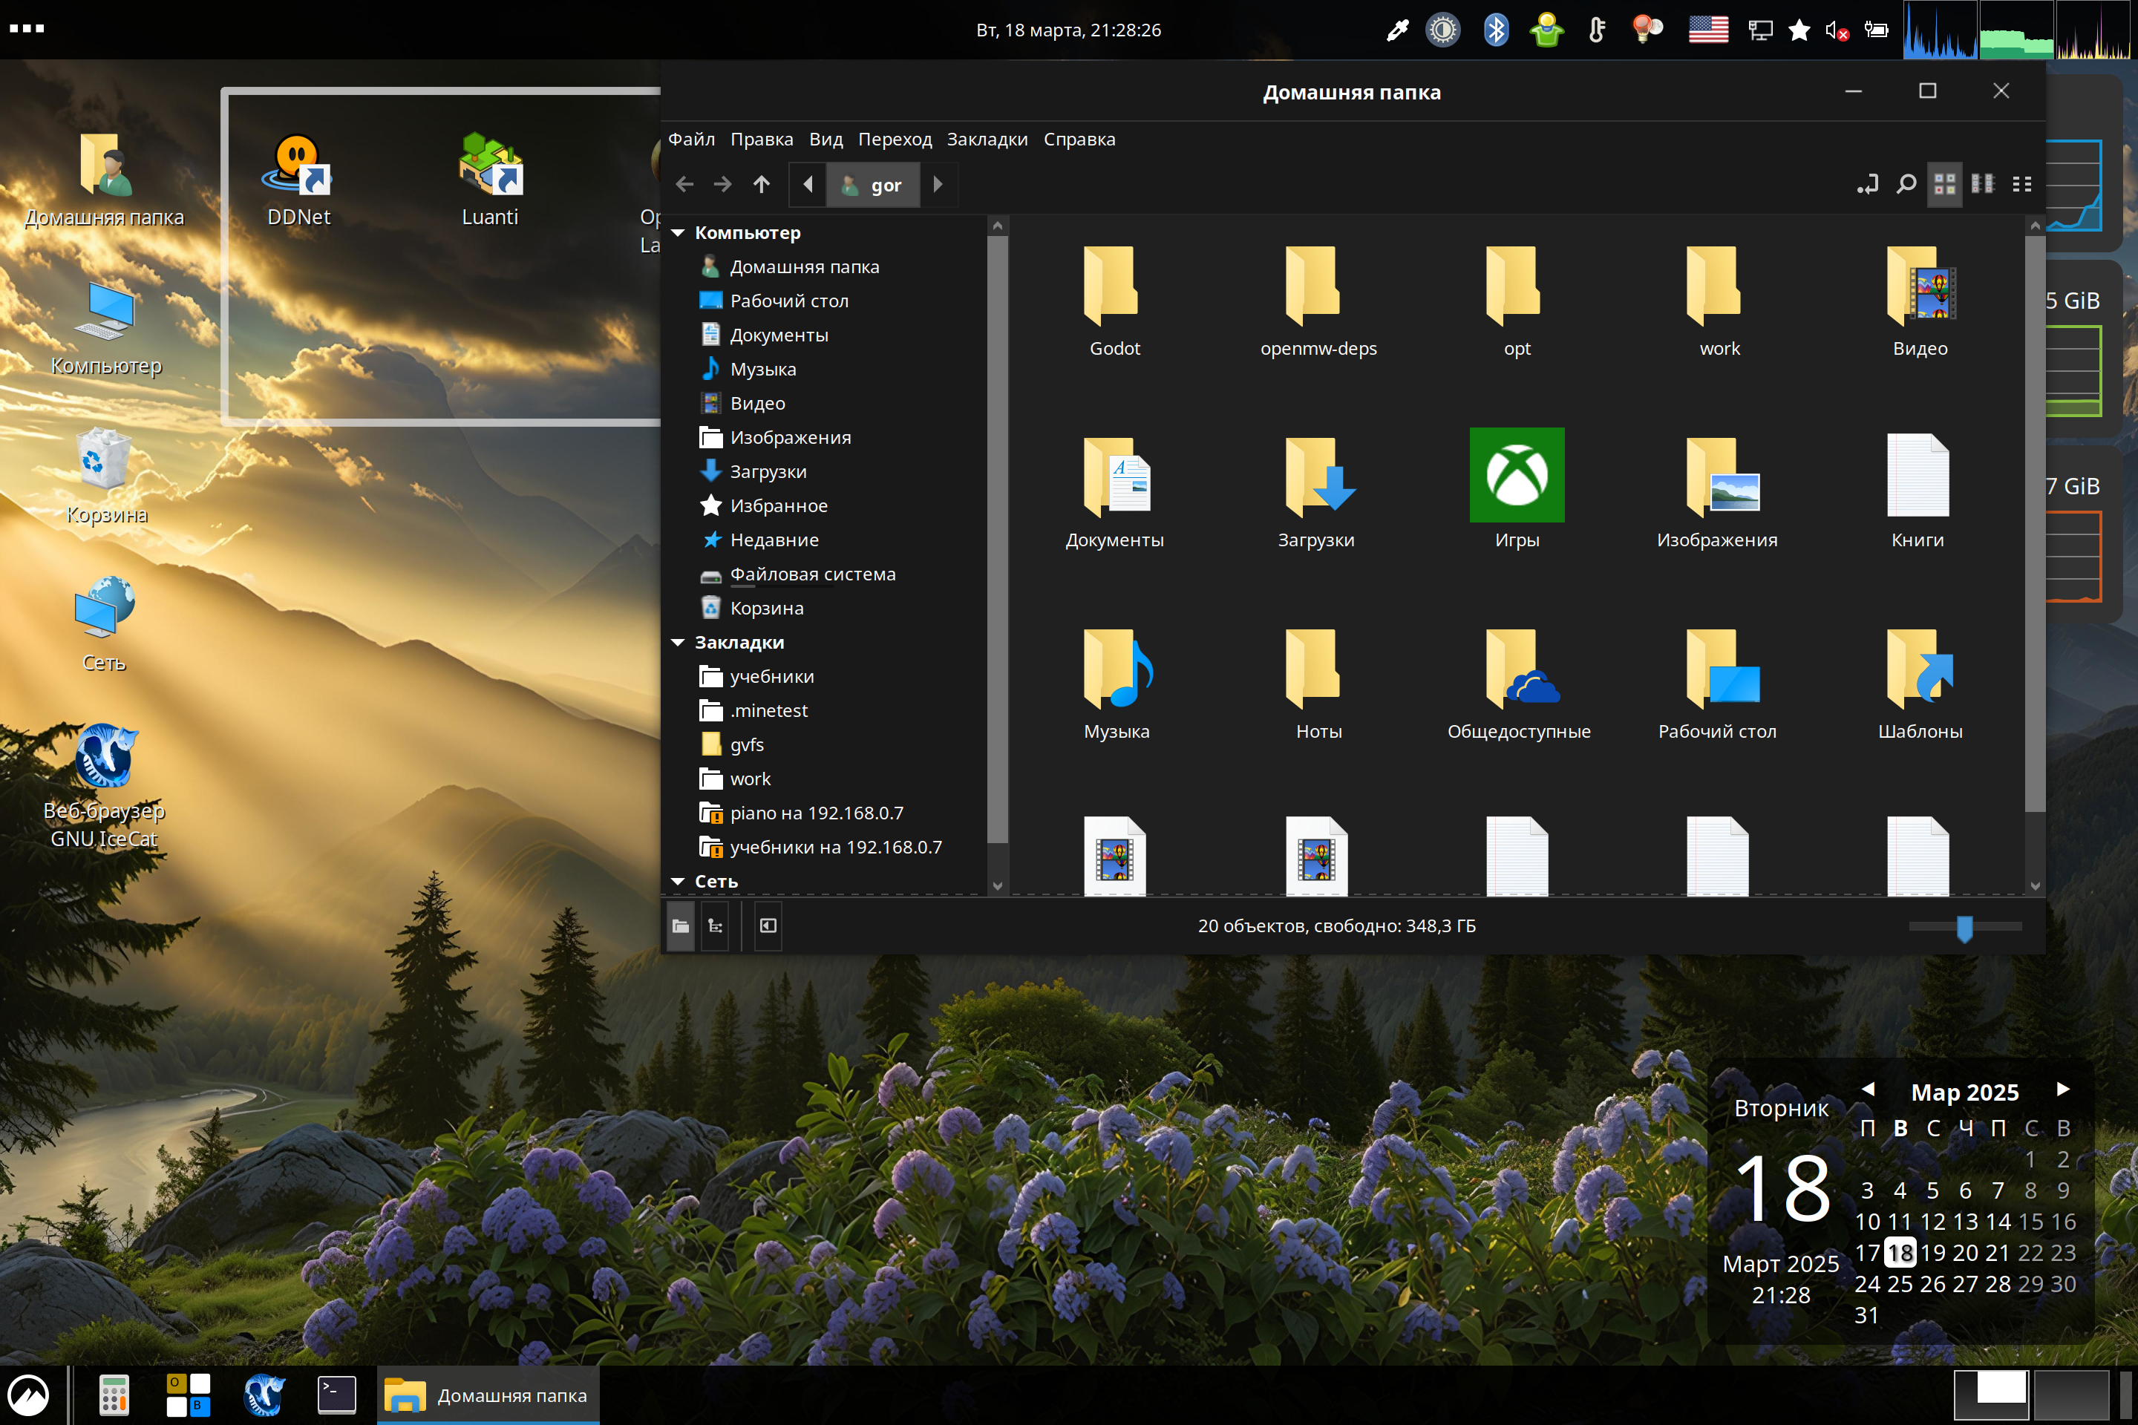Open the Загрузки folder icon
The image size is (2138, 1425).
tap(1316, 475)
